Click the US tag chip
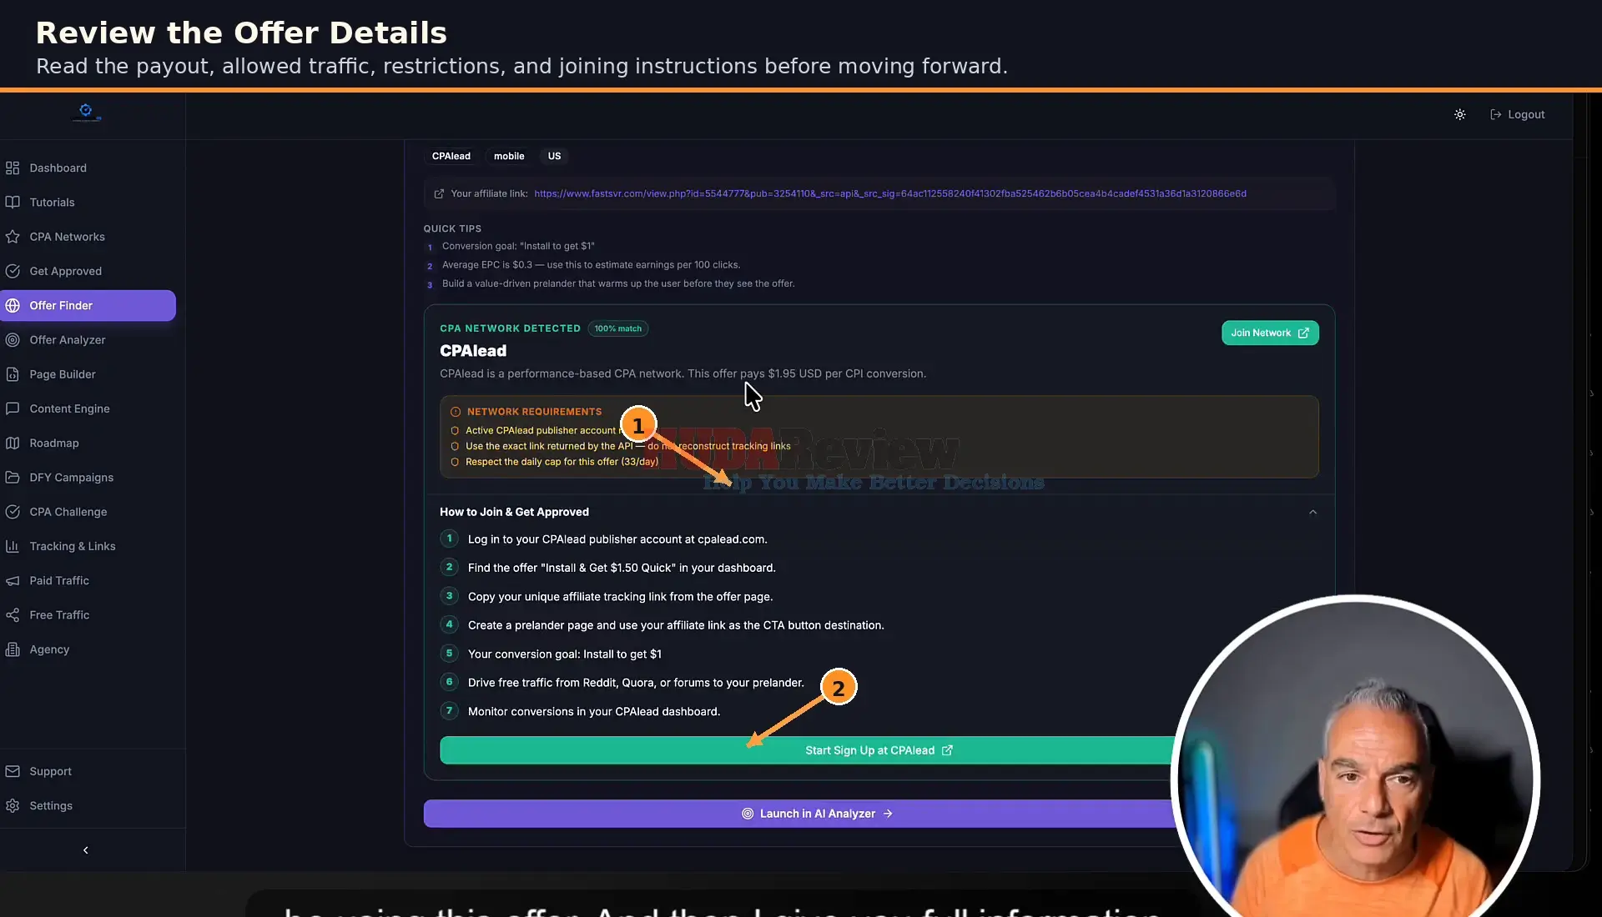 point(554,156)
